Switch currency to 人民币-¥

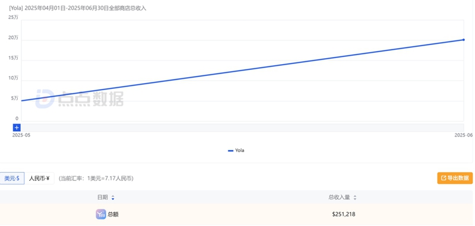pyautogui.click(x=39, y=179)
